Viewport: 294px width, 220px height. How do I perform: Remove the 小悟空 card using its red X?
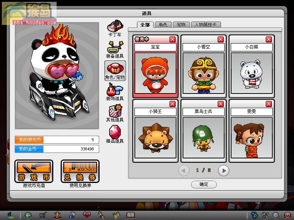click(x=221, y=40)
